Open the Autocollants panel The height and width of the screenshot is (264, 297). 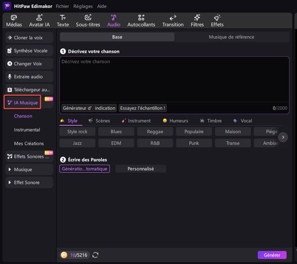pos(141,21)
